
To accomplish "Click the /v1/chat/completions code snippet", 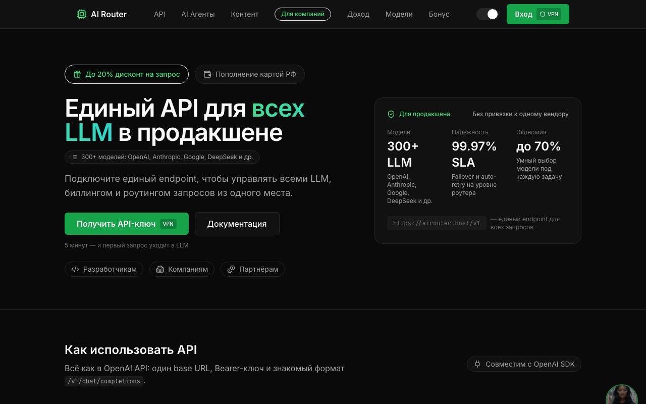I will [x=104, y=381].
